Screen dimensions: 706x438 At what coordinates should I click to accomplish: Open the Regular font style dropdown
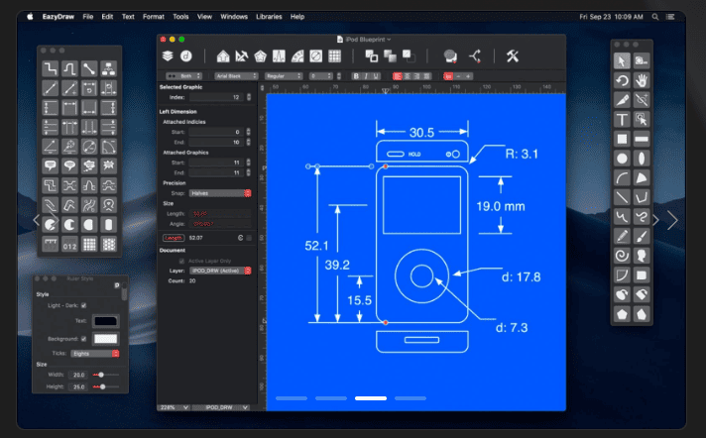[284, 76]
